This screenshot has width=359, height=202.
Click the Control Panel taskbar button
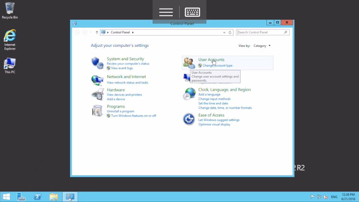(70, 197)
